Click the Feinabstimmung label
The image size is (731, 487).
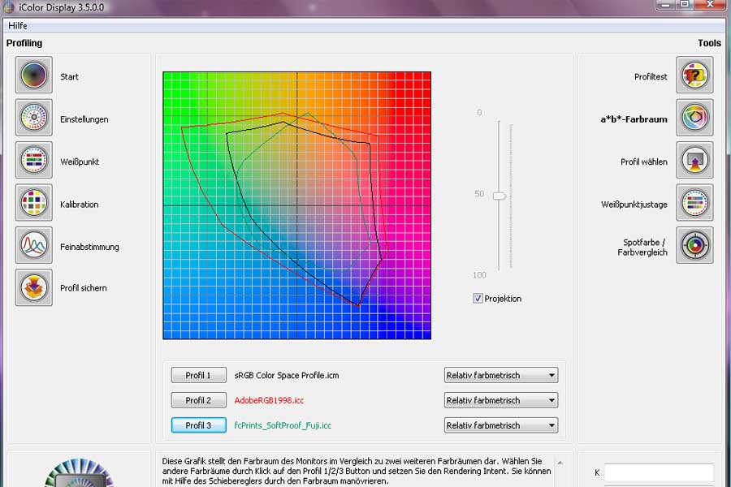[89, 247]
